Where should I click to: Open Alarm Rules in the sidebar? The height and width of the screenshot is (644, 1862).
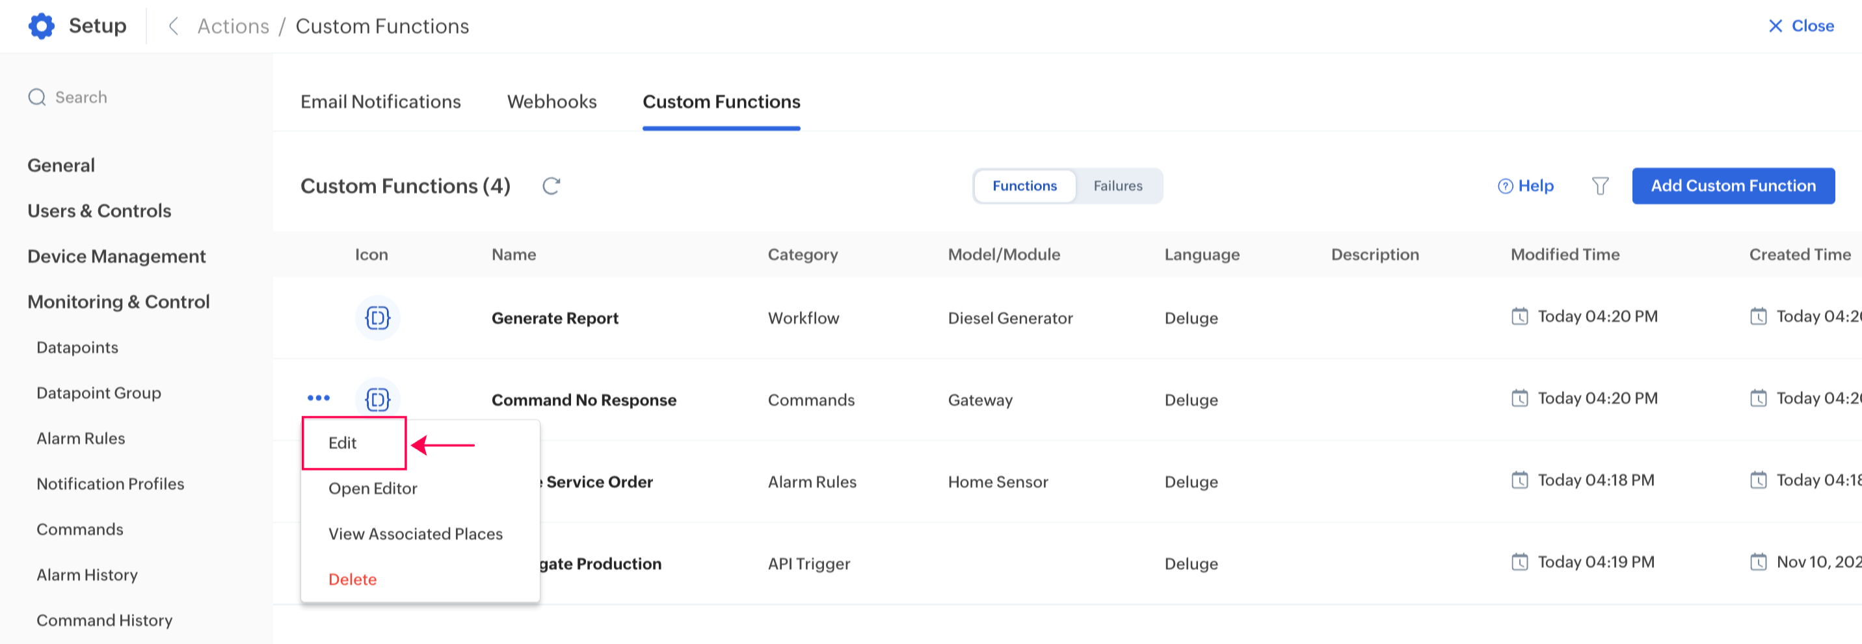coord(81,438)
